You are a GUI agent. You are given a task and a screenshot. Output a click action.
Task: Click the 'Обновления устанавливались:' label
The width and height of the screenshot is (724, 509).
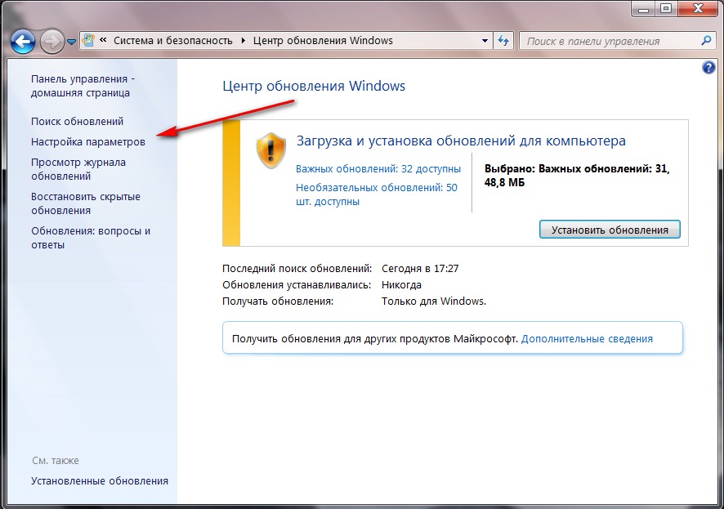point(297,284)
